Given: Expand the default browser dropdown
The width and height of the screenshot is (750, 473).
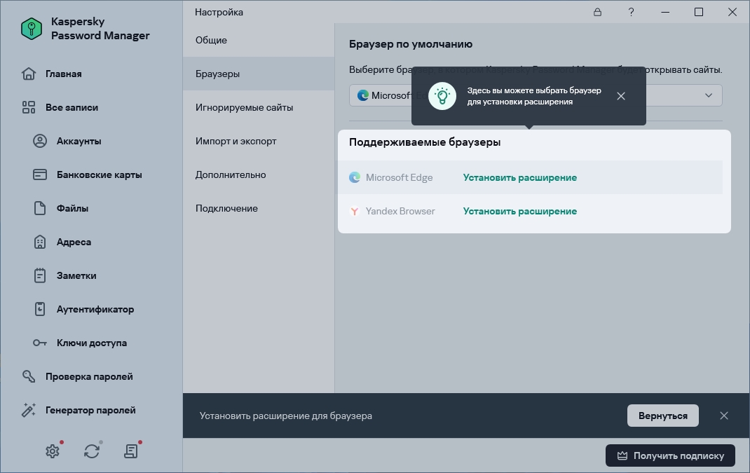Looking at the screenshot, I should tap(709, 95).
